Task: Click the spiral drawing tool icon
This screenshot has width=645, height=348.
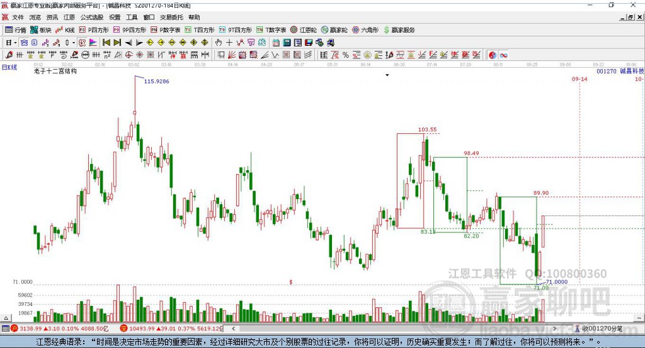Action: [x=64, y=55]
